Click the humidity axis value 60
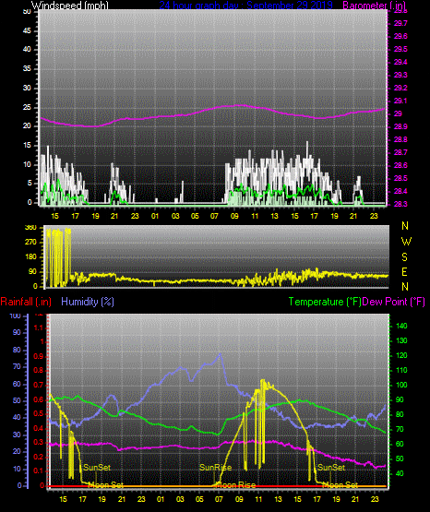Image resolution: width=430 pixels, height=512 pixels. click(17, 384)
